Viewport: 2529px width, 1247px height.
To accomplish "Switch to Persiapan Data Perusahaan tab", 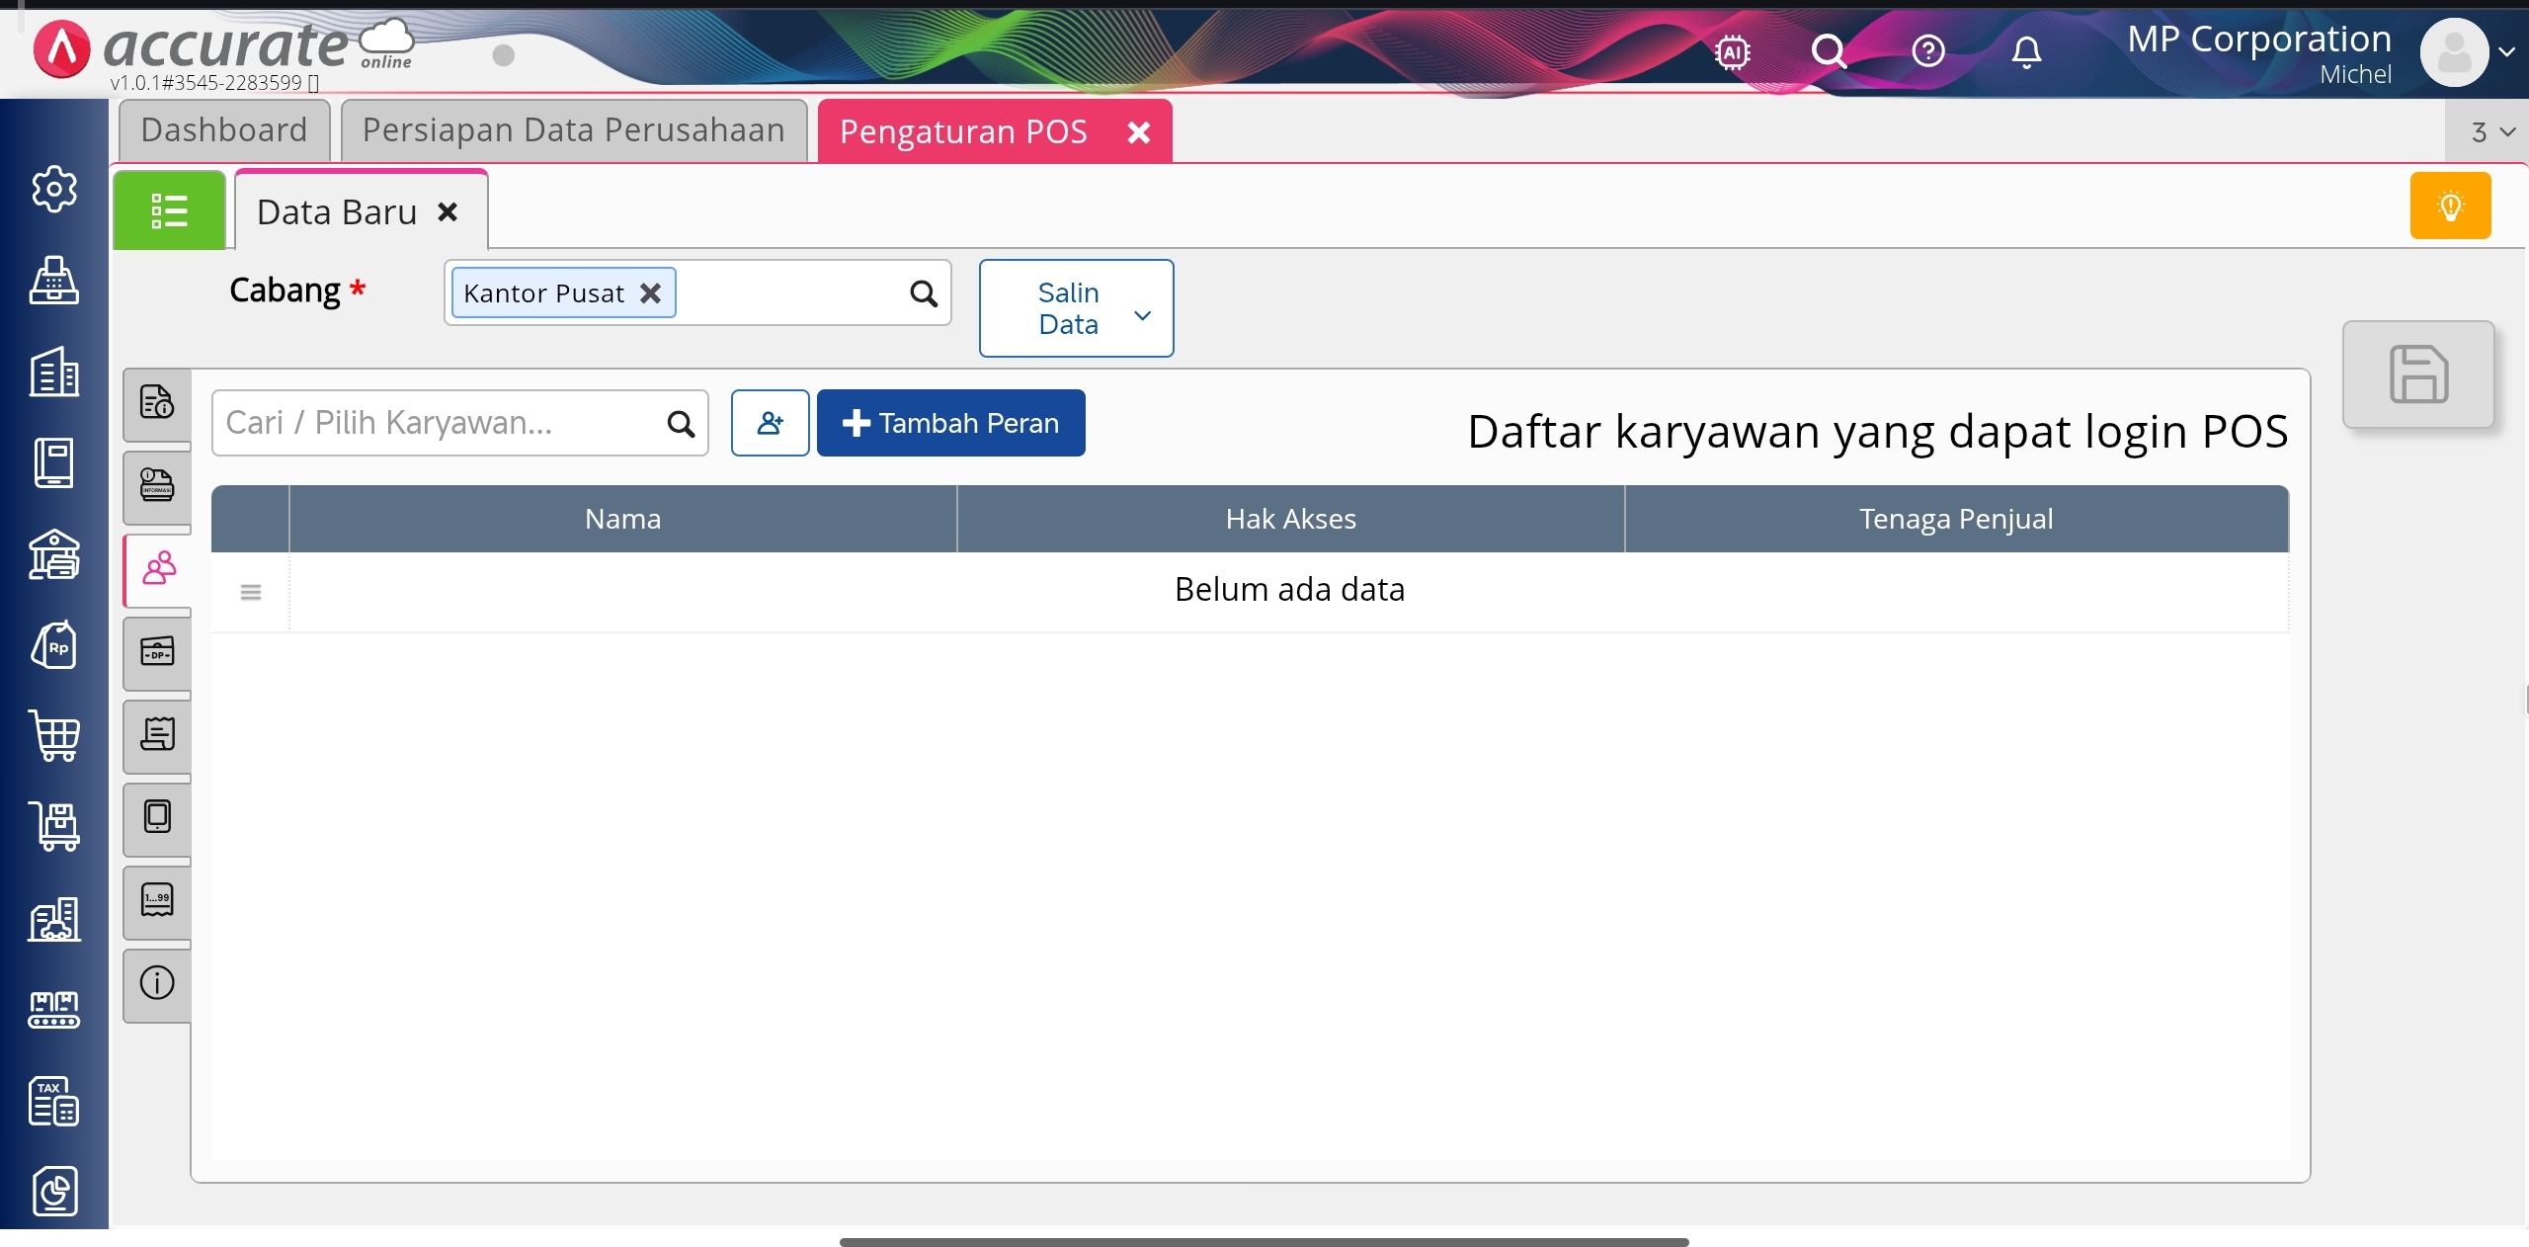I will (574, 130).
